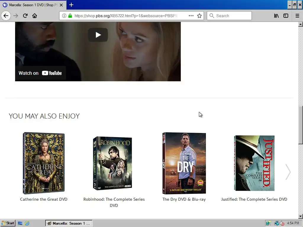Open Robin Hood DVD cover image
The image size is (303, 227).
coord(112,163)
